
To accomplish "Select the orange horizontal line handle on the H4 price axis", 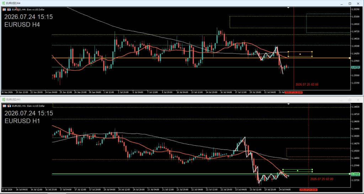I will coord(350,58).
